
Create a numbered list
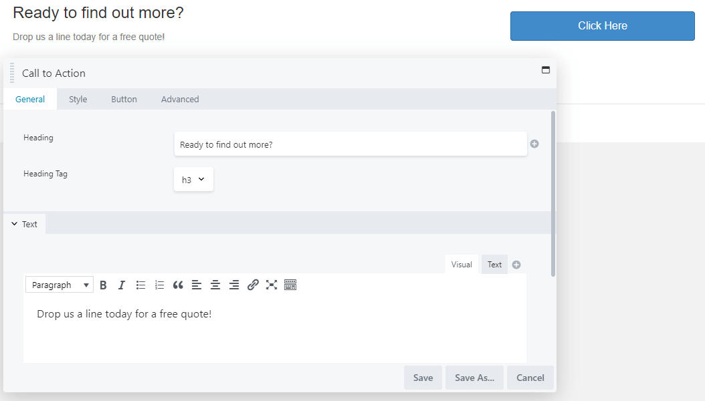coord(159,285)
